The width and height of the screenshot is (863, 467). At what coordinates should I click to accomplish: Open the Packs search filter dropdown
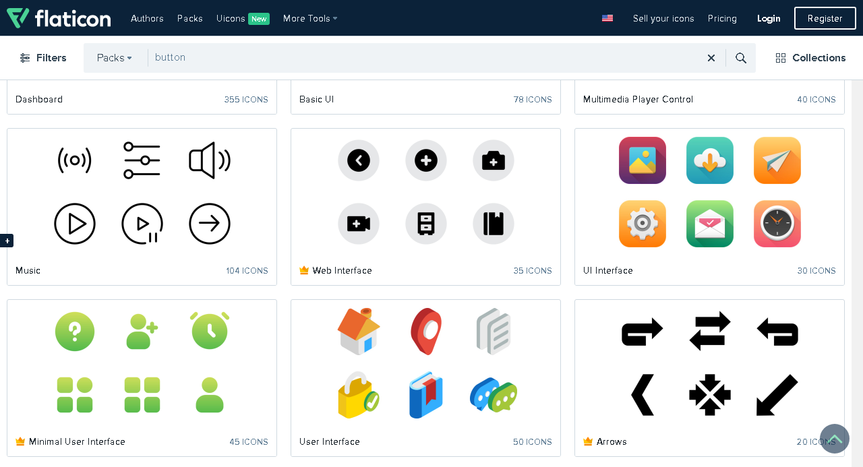113,57
